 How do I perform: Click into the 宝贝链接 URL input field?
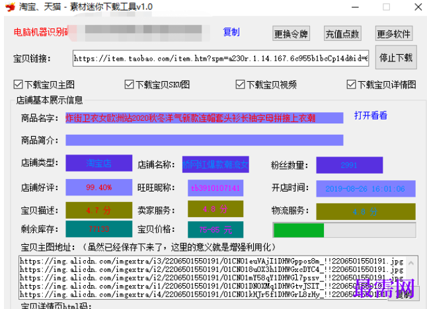pyautogui.click(x=221, y=58)
